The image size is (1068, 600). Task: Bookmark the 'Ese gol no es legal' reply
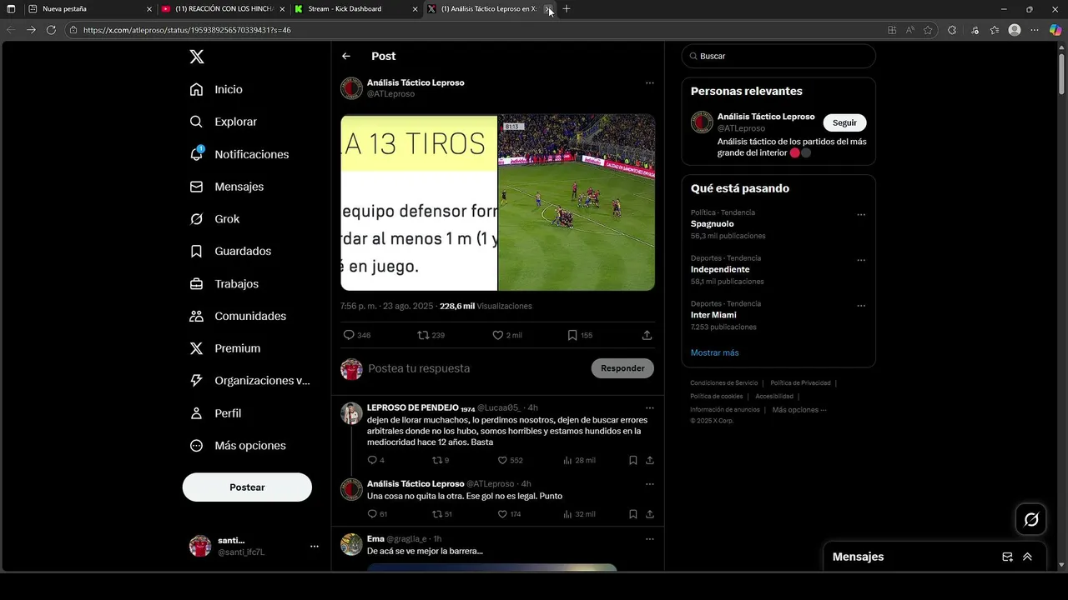coord(633,514)
